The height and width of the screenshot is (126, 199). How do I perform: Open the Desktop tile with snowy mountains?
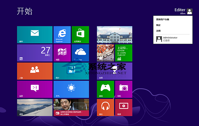pos(34,107)
